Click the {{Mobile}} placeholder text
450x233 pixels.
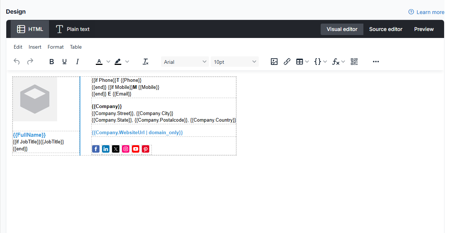149,87
